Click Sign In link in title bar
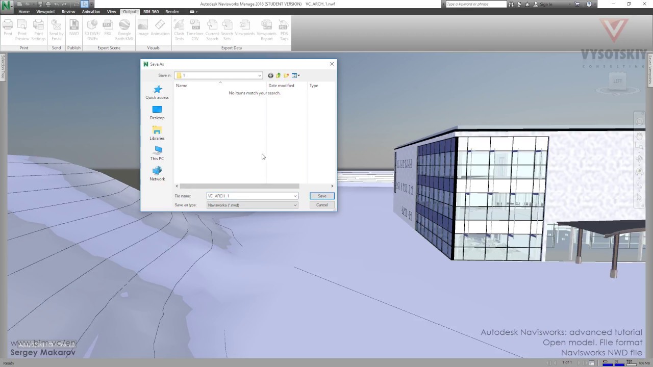653x367 pixels. 546,4
